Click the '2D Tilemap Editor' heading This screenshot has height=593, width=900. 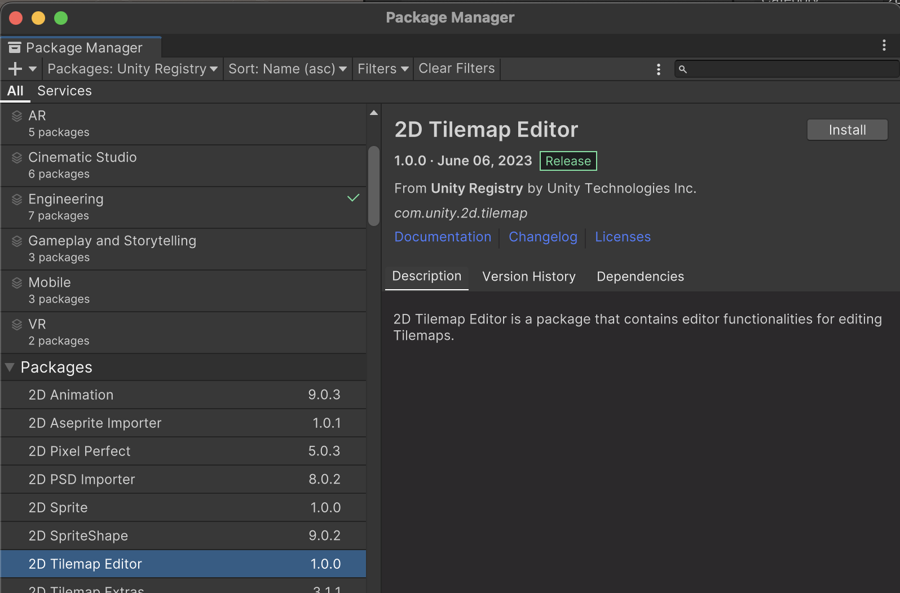(486, 130)
